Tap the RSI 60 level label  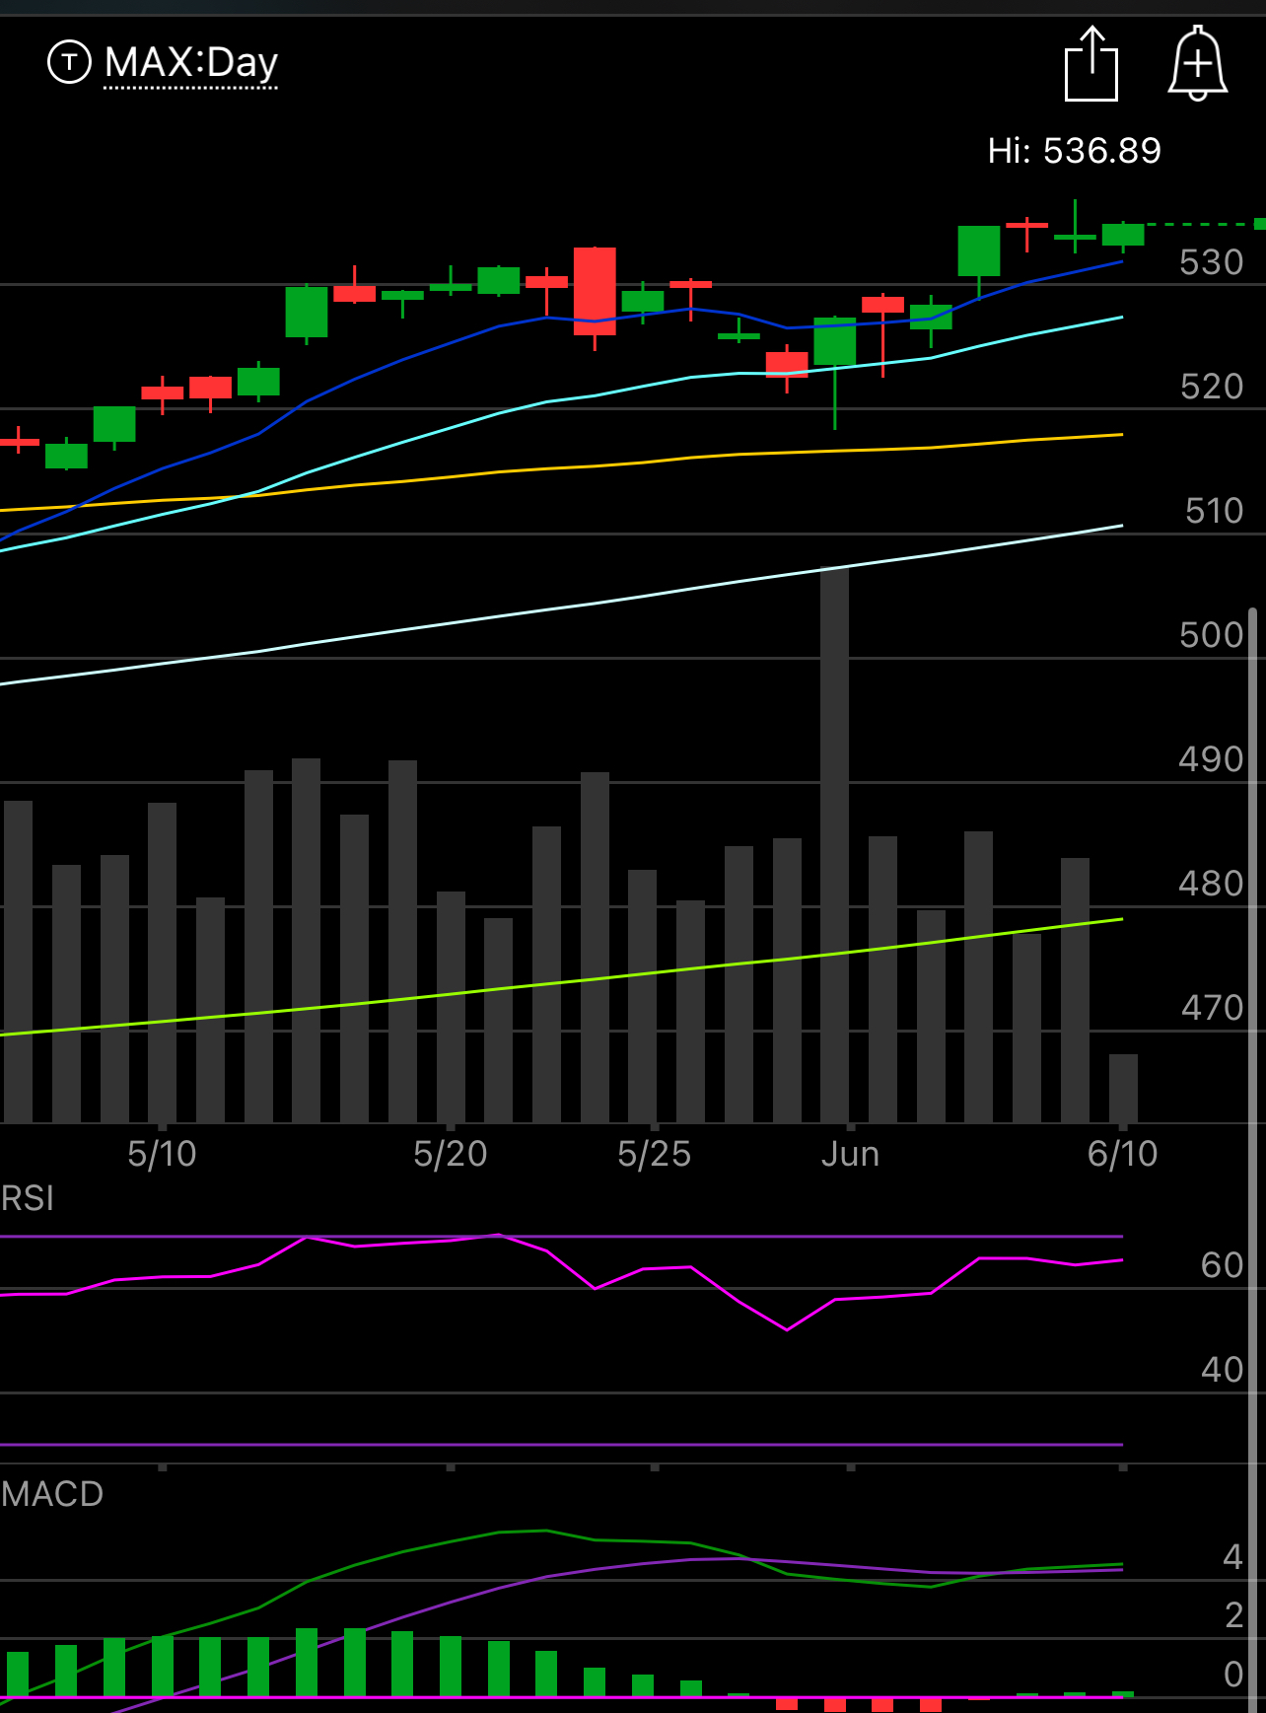pos(1223,1265)
